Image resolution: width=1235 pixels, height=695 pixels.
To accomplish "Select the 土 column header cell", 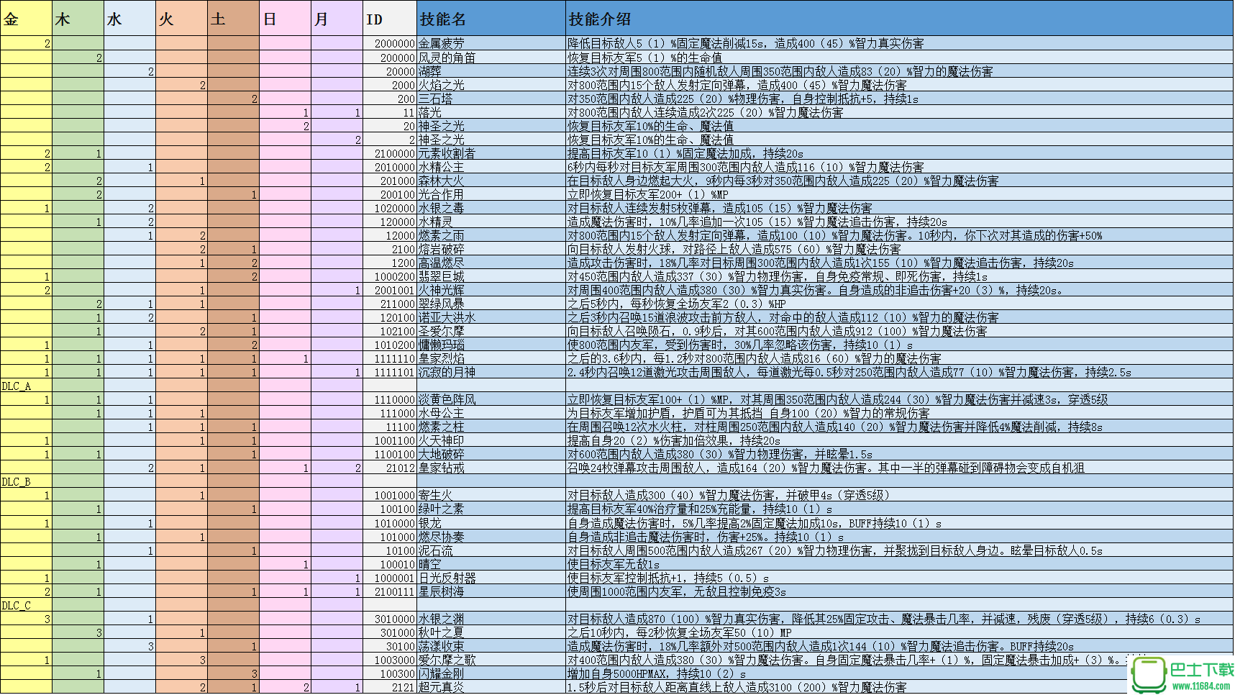I will point(233,18).
